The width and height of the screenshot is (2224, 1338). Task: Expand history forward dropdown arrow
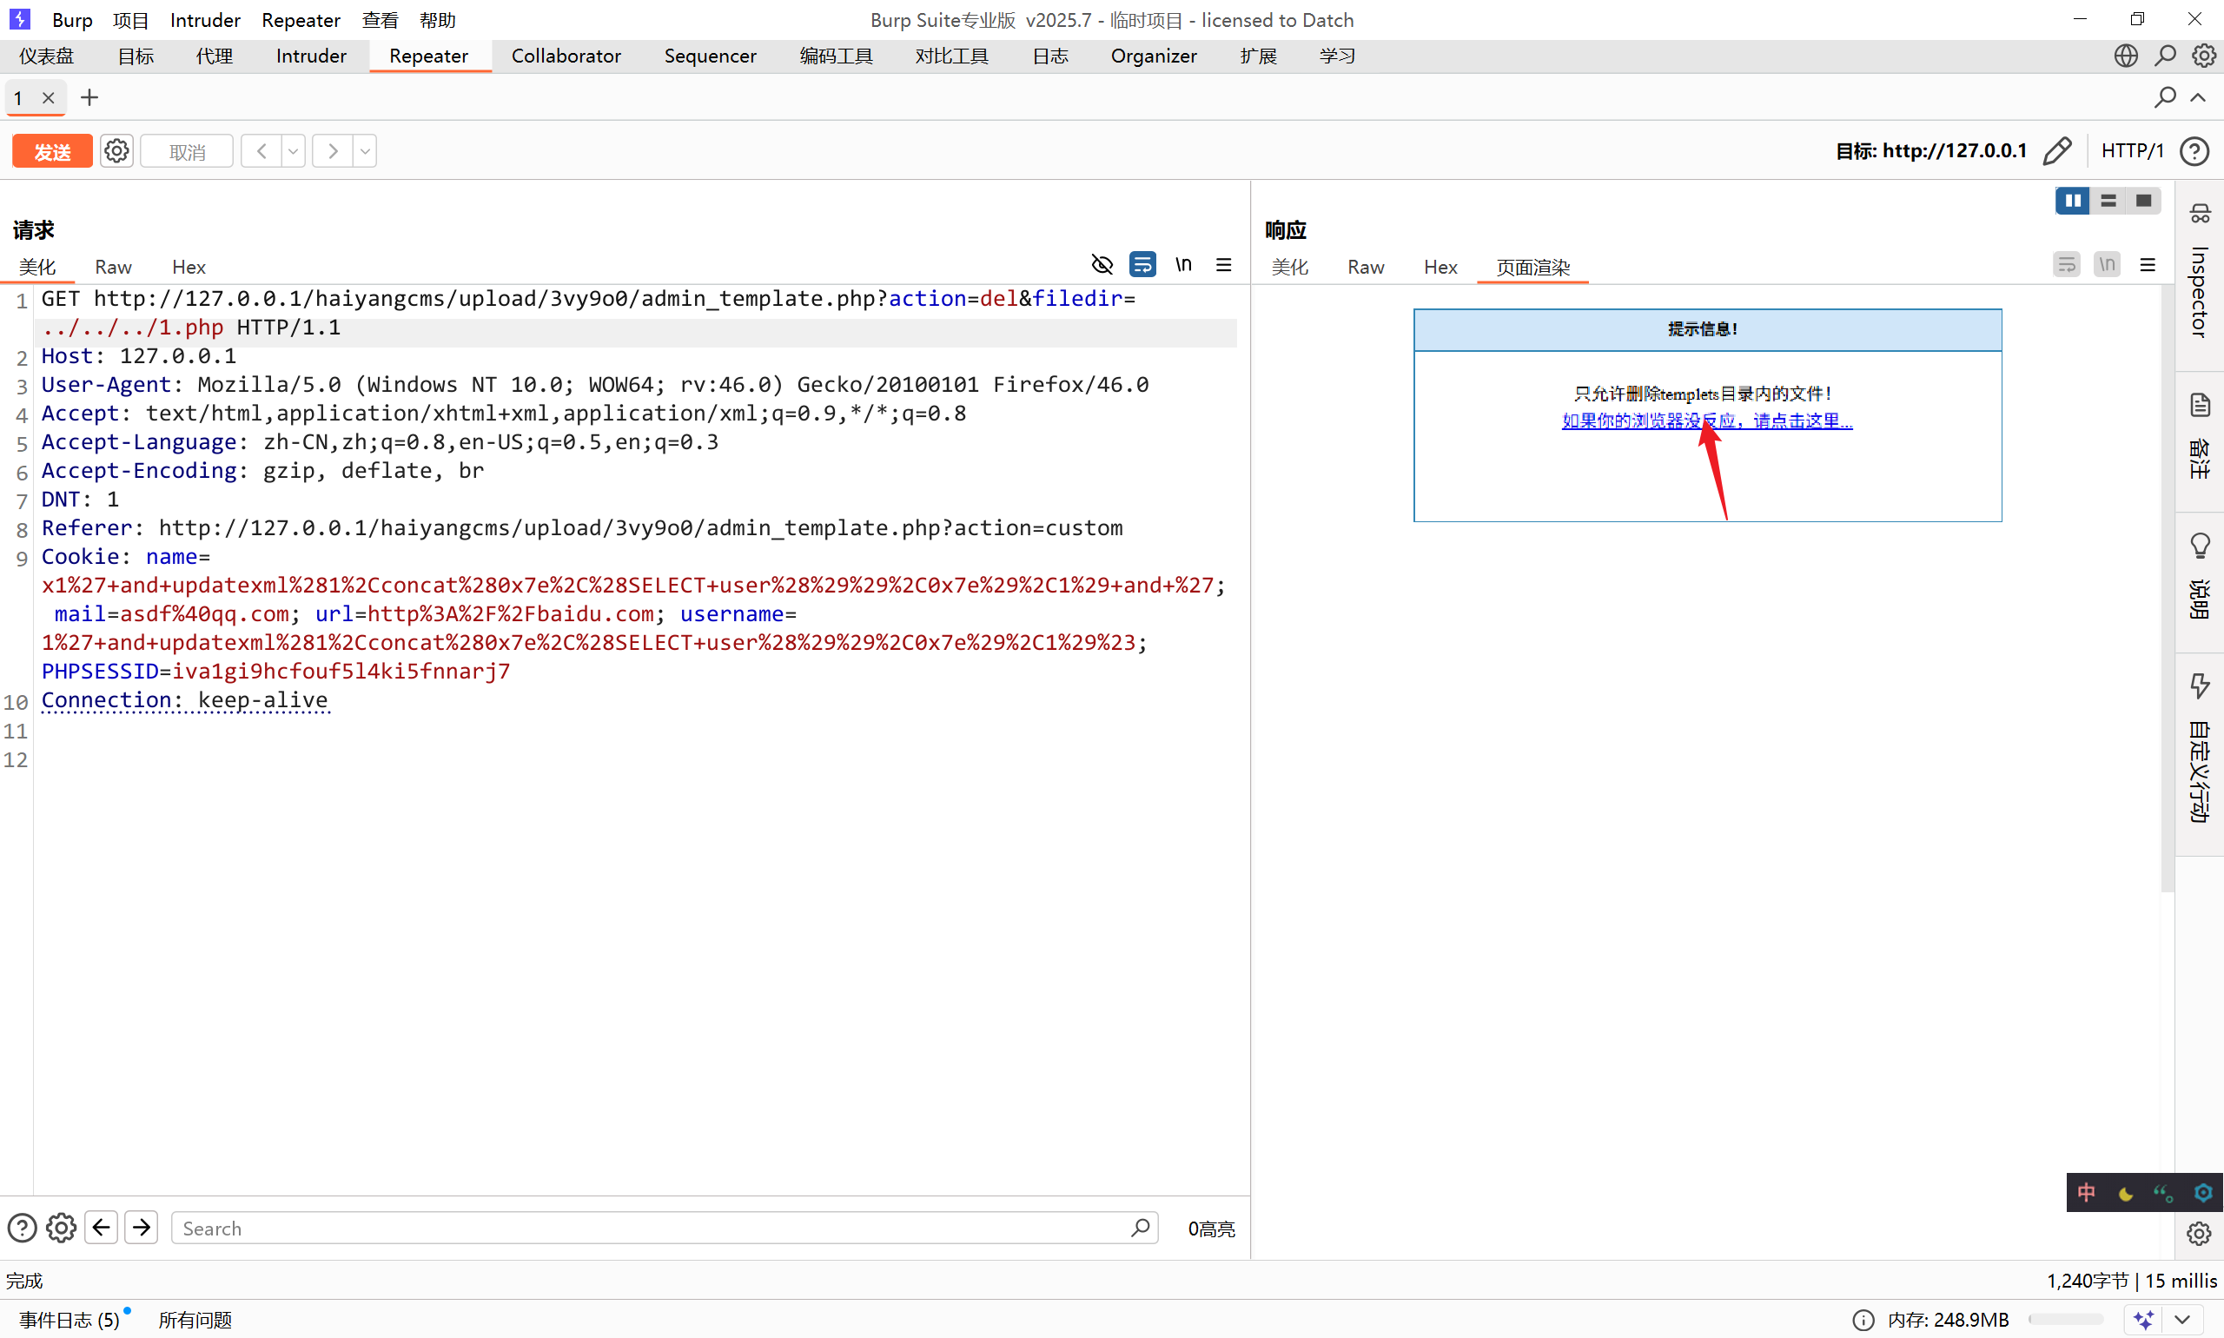tap(365, 150)
